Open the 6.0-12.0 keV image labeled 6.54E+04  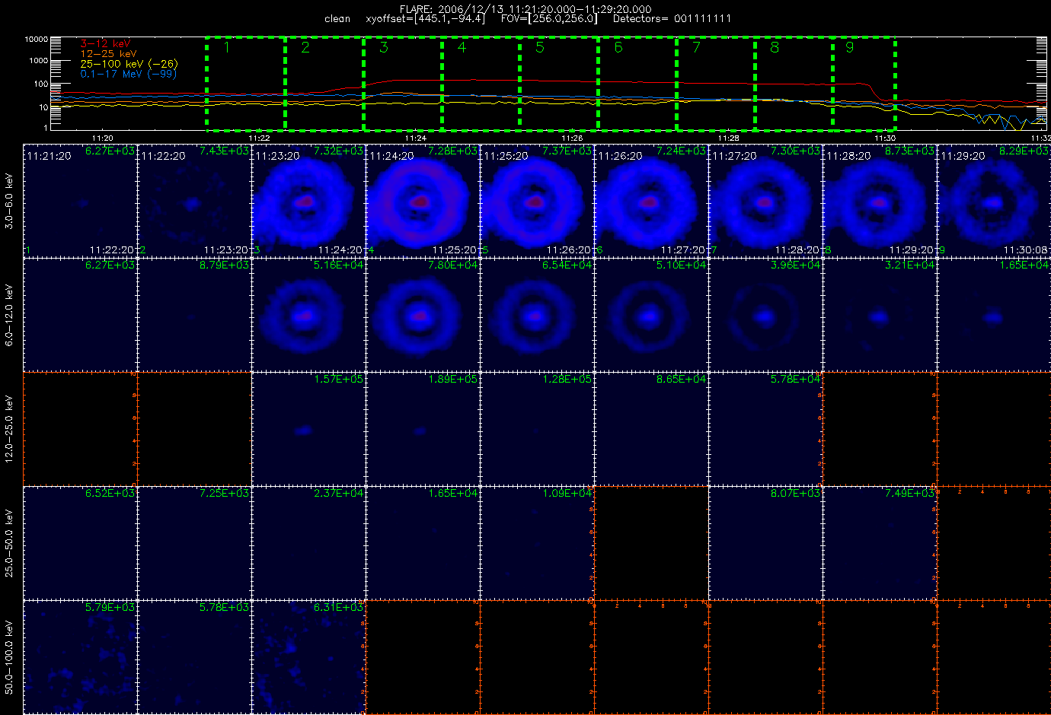(537, 314)
